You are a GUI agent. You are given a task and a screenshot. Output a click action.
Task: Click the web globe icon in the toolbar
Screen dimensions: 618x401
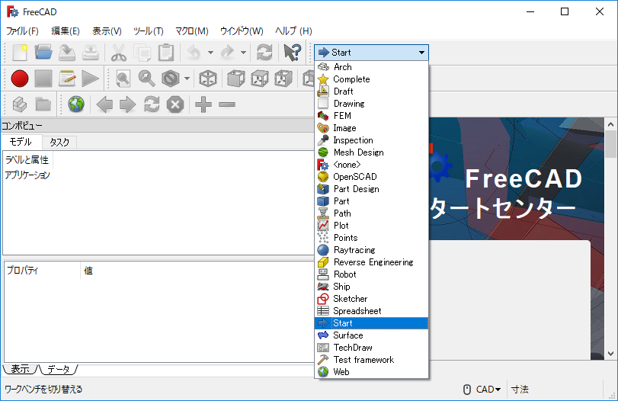pos(76,104)
